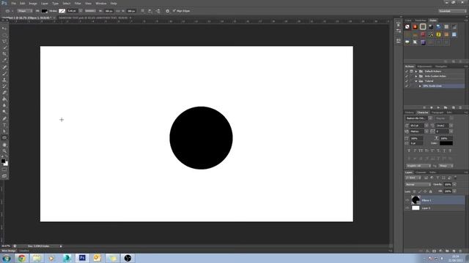Select the Ellipse 1 layer thumbnail
Viewport: 469px width, 263px height.
pyautogui.click(x=416, y=200)
